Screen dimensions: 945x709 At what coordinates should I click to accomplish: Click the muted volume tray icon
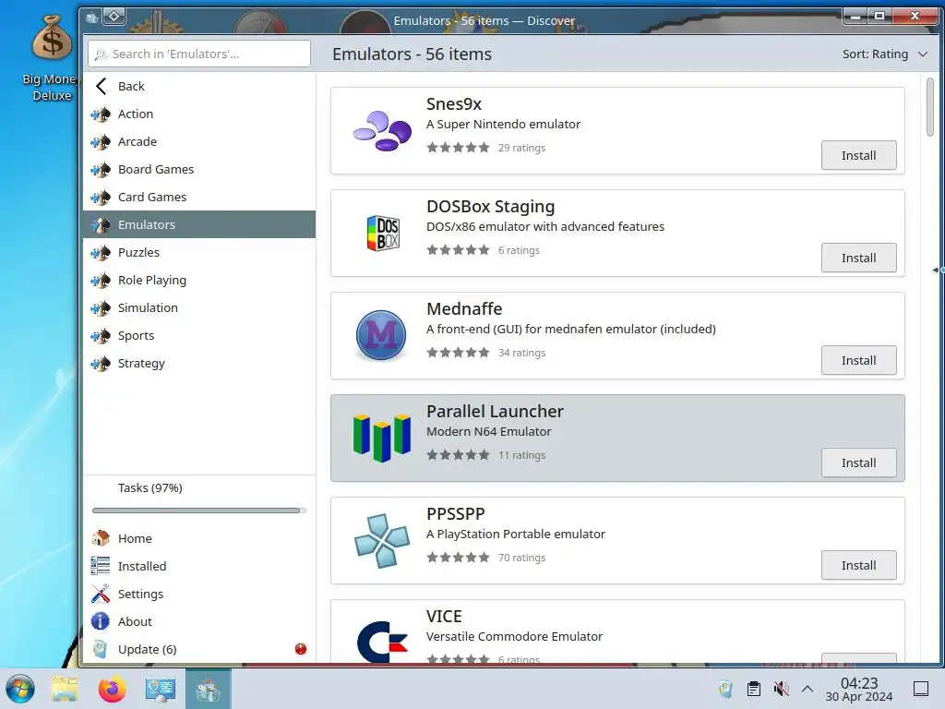click(x=781, y=689)
